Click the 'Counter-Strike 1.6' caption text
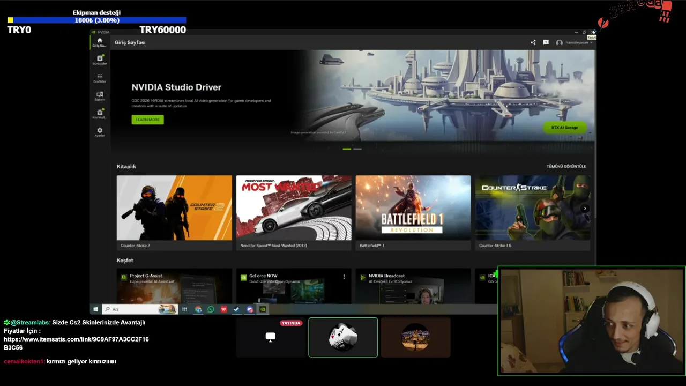The image size is (686, 386). [x=495, y=246]
